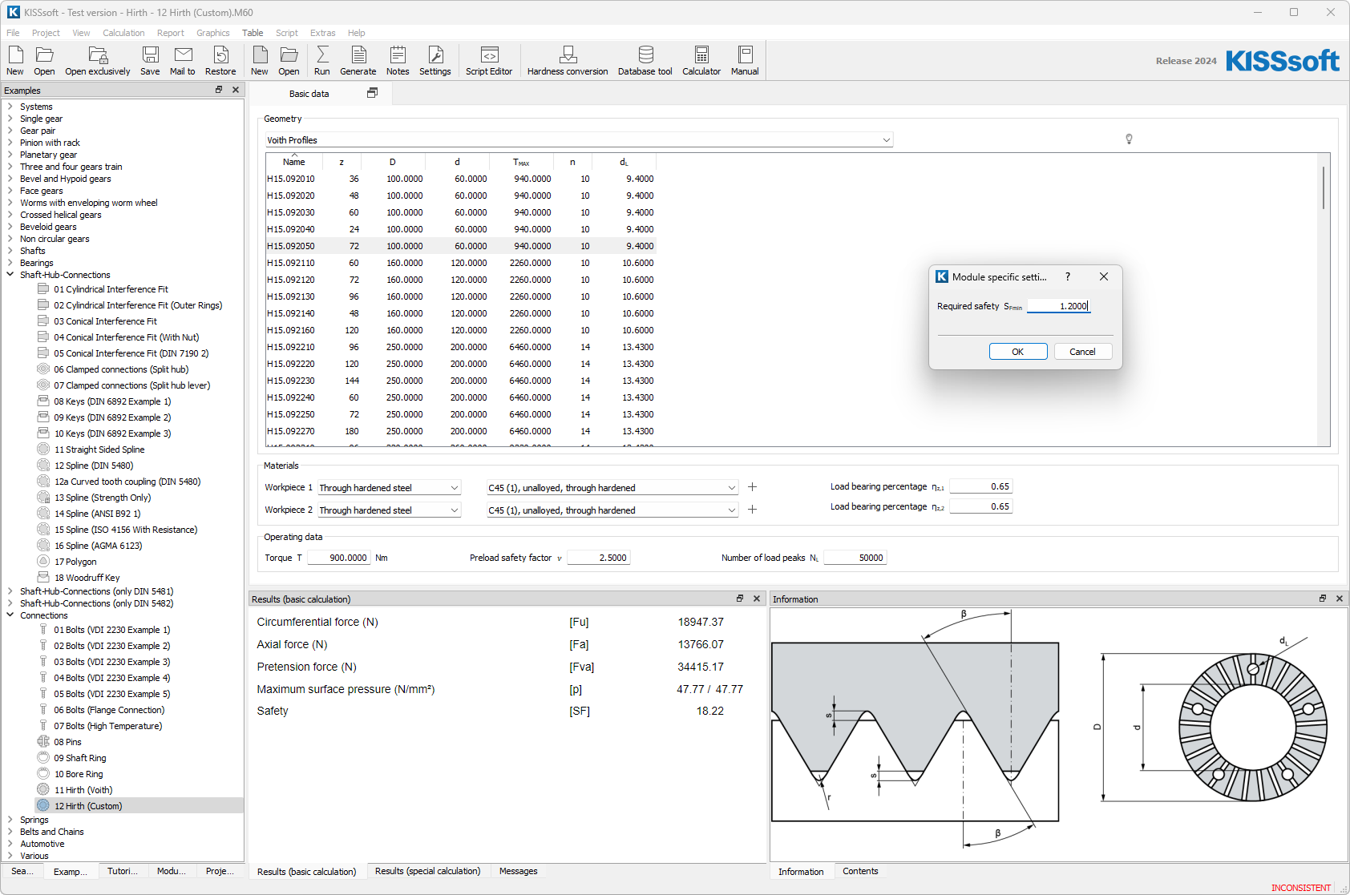Viewport: 1350px width, 895px height.
Task: Collapse the Shaft-Hub-Connections tree node
Action: (10, 275)
